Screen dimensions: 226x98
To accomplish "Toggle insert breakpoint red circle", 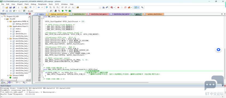I will click(118, 7).
